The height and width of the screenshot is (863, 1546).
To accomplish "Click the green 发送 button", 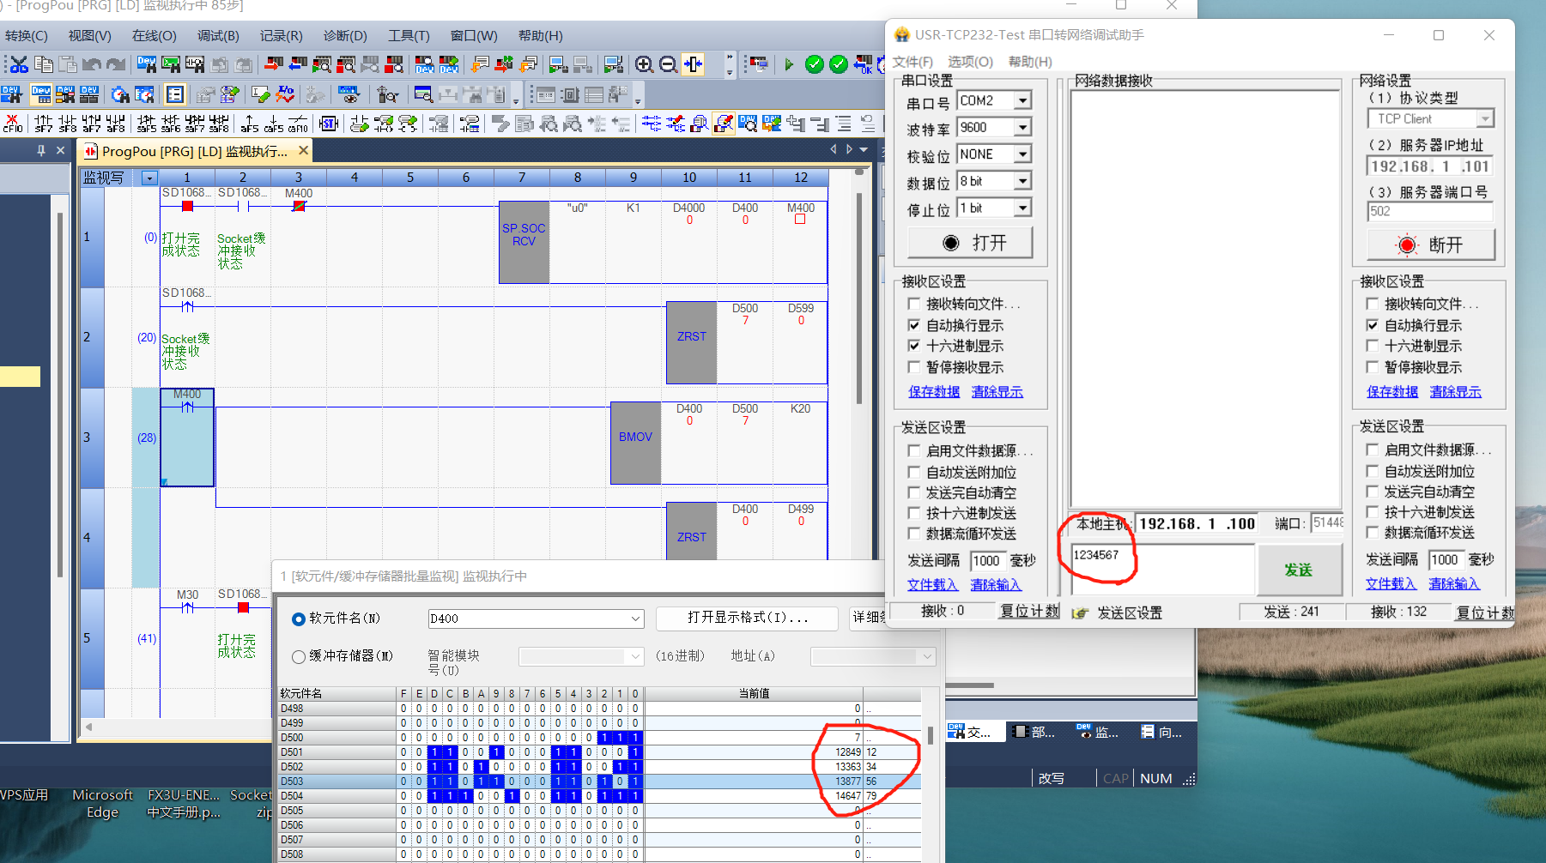I will click(1298, 570).
